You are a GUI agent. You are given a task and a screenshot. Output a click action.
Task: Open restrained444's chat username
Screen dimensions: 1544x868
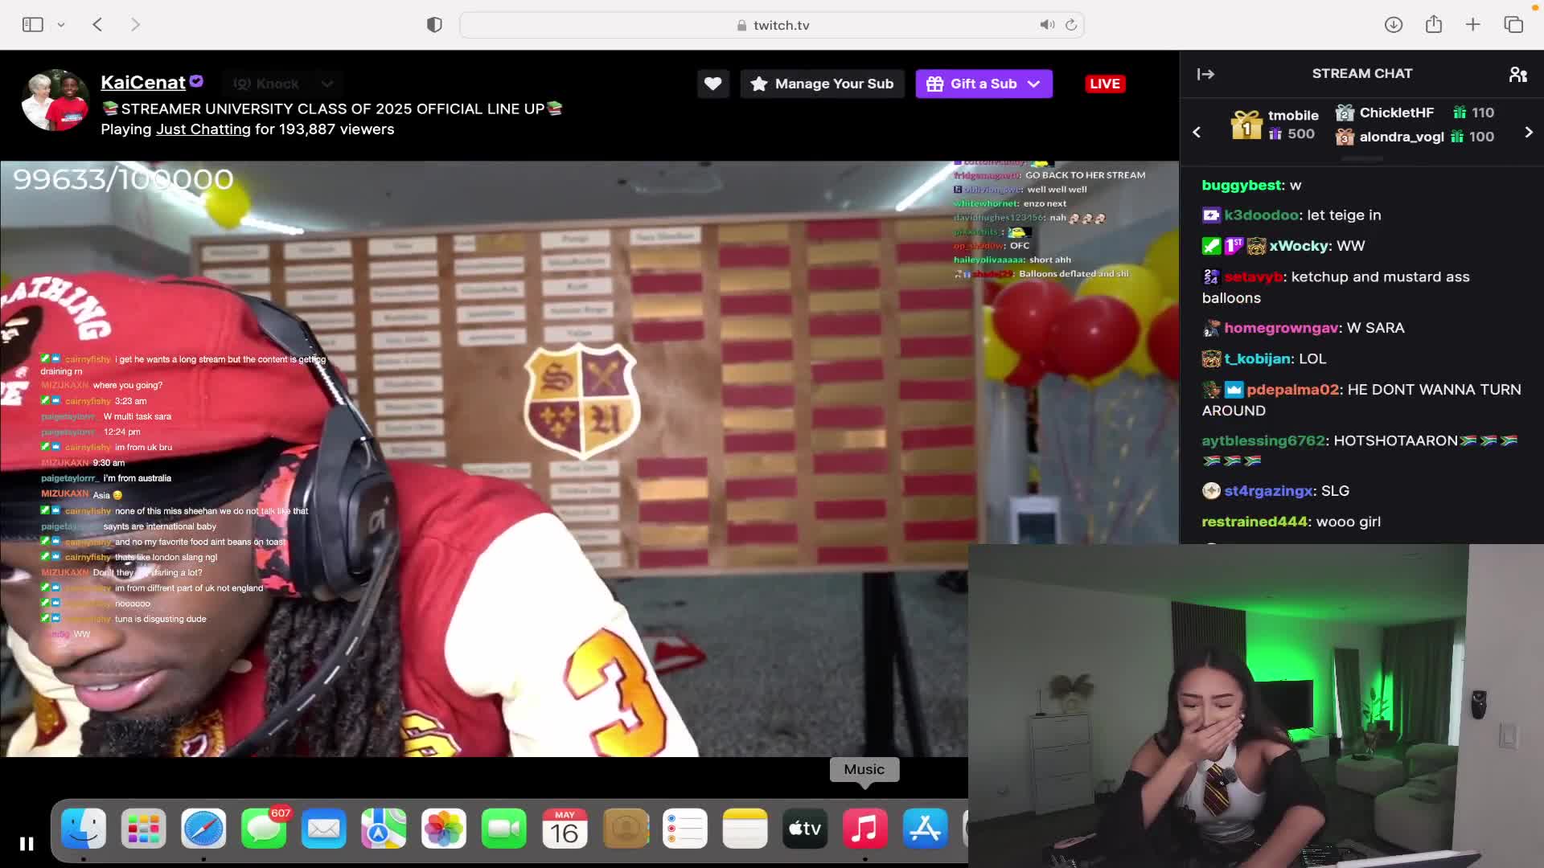[x=1254, y=522]
